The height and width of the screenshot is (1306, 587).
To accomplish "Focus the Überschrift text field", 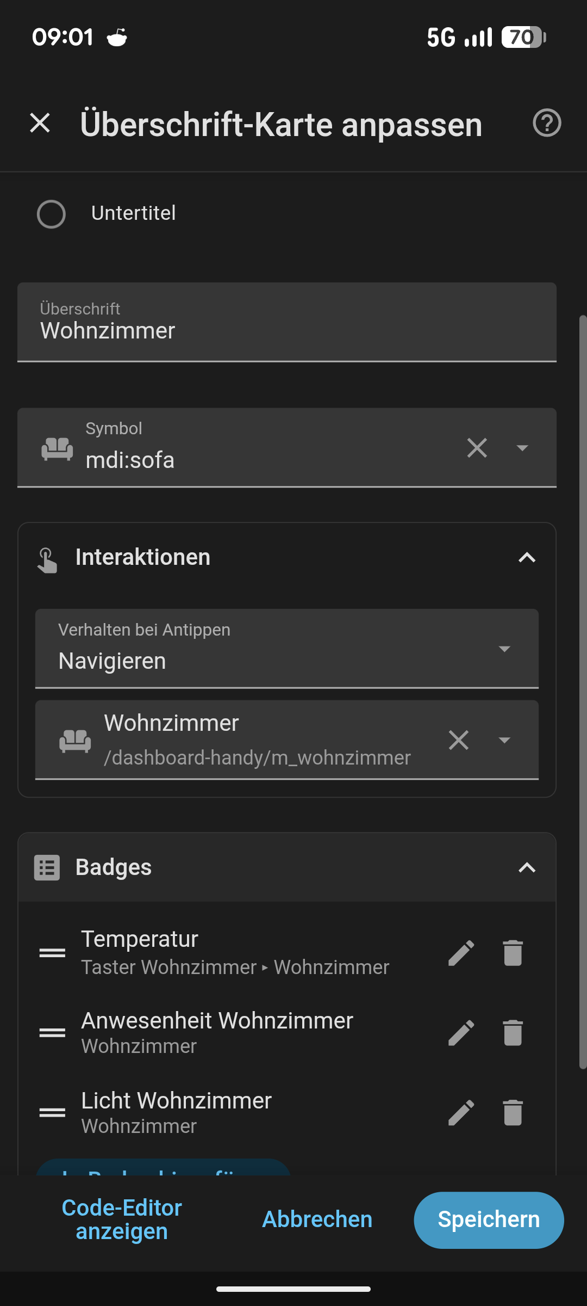I will (287, 322).
